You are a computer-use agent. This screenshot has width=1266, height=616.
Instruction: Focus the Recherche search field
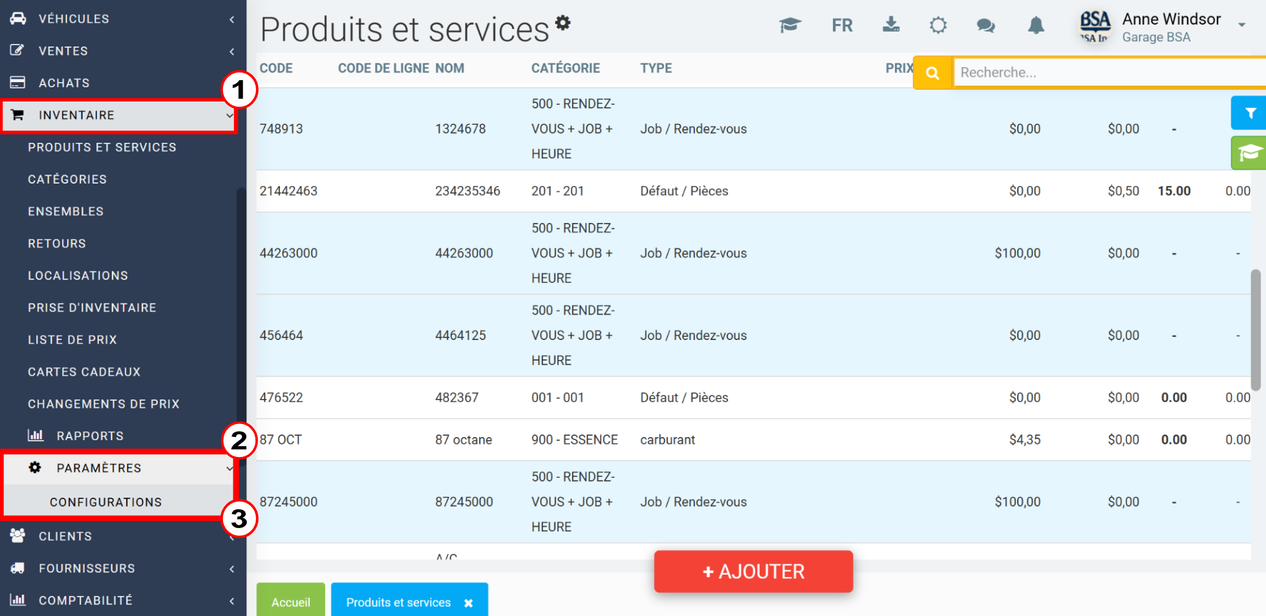(x=1110, y=72)
